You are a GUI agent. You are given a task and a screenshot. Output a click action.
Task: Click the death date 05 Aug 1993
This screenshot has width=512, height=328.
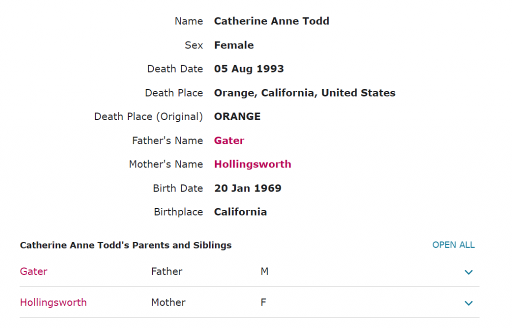(x=248, y=69)
